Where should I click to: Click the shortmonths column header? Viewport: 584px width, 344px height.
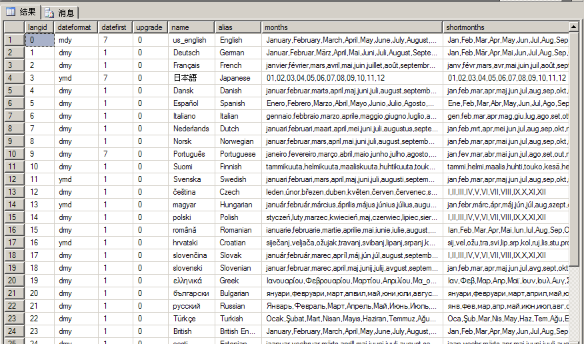506,27
